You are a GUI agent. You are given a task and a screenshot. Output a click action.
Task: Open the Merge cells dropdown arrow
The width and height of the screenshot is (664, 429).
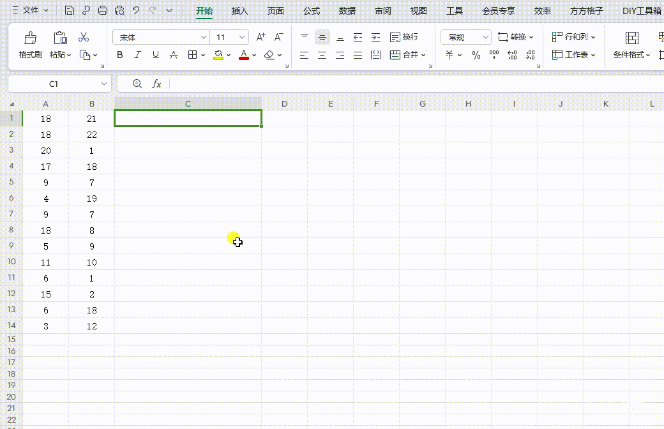point(423,55)
